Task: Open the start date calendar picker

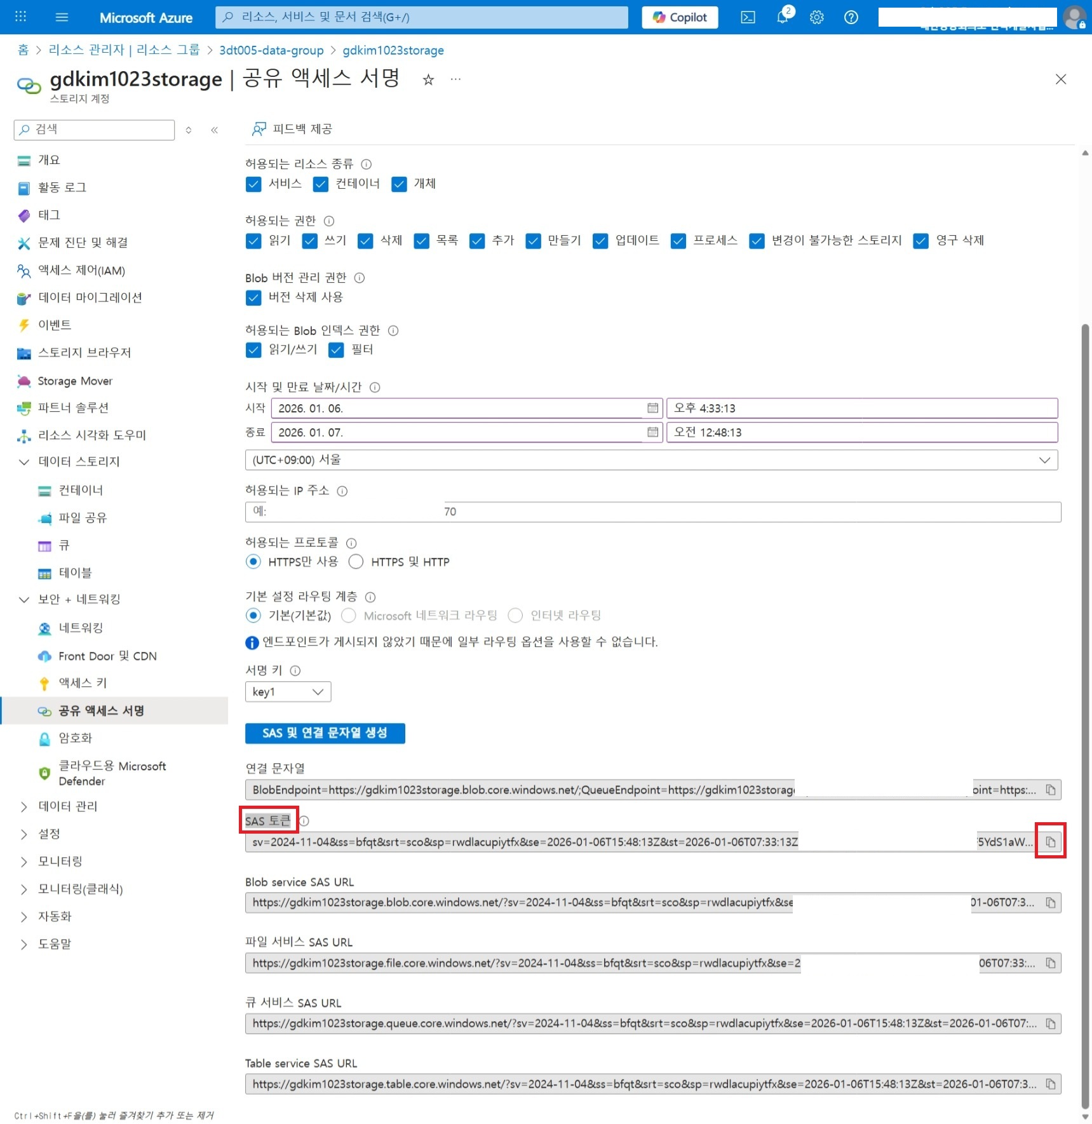Action: [x=652, y=408]
